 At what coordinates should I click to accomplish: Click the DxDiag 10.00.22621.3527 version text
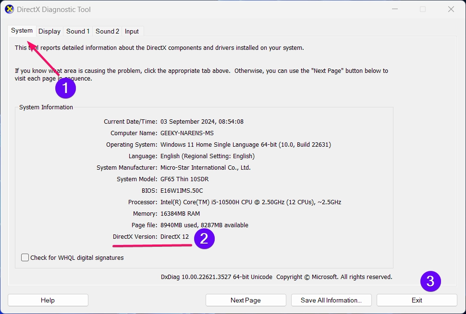coord(217,277)
